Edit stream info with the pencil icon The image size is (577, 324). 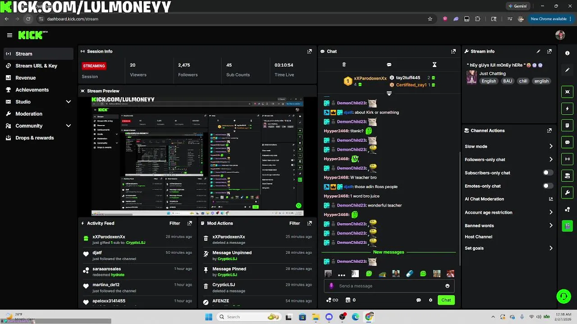tap(538, 51)
